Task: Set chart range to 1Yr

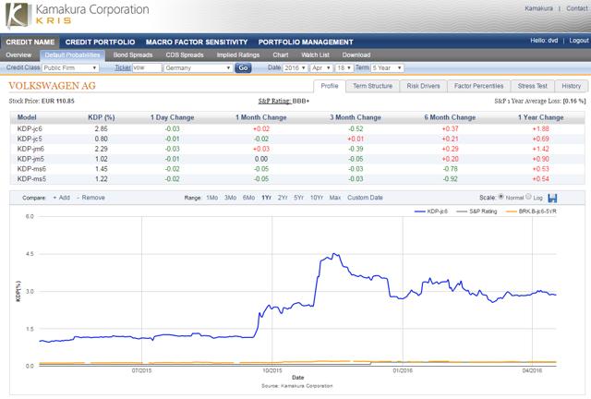Action: 267,198
